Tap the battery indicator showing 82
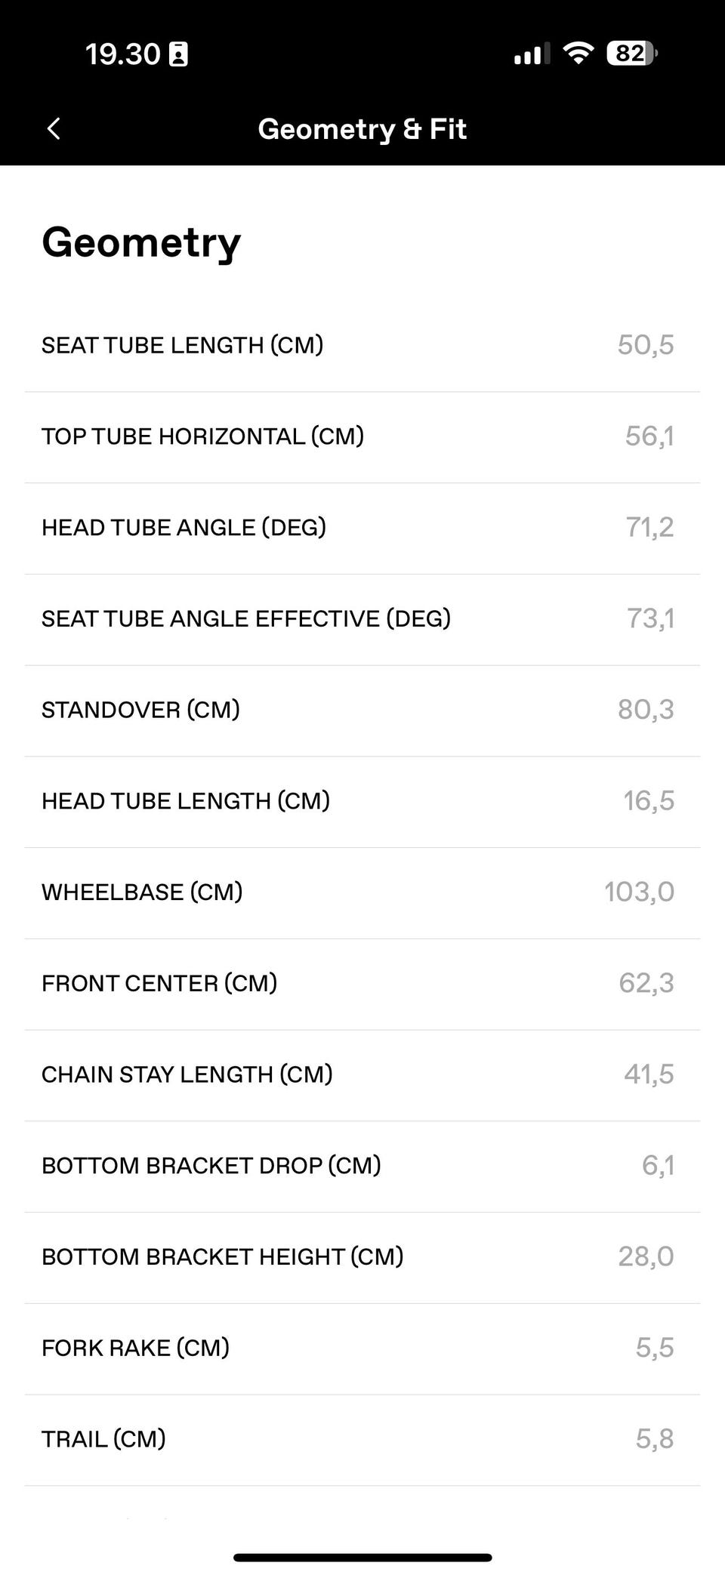Image resolution: width=725 pixels, height=1575 pixels. pyautogui.click(x=631, y=53)
